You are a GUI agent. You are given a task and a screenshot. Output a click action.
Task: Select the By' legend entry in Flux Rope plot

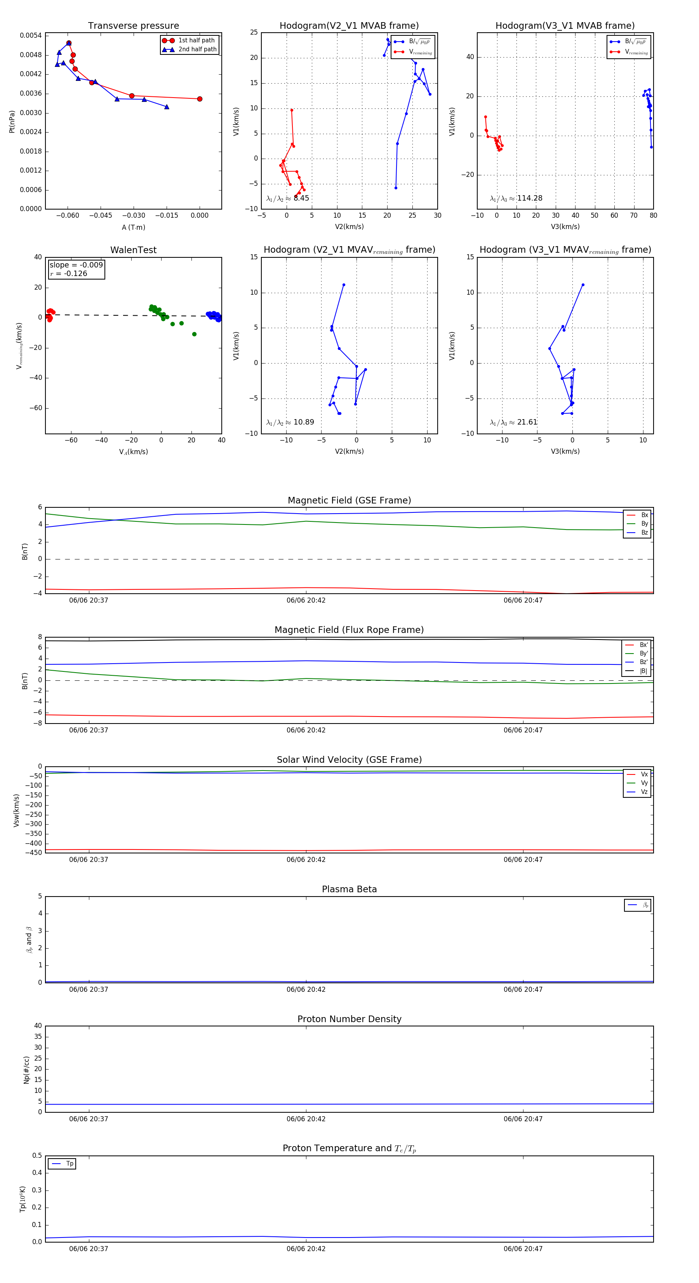(636, 654)
